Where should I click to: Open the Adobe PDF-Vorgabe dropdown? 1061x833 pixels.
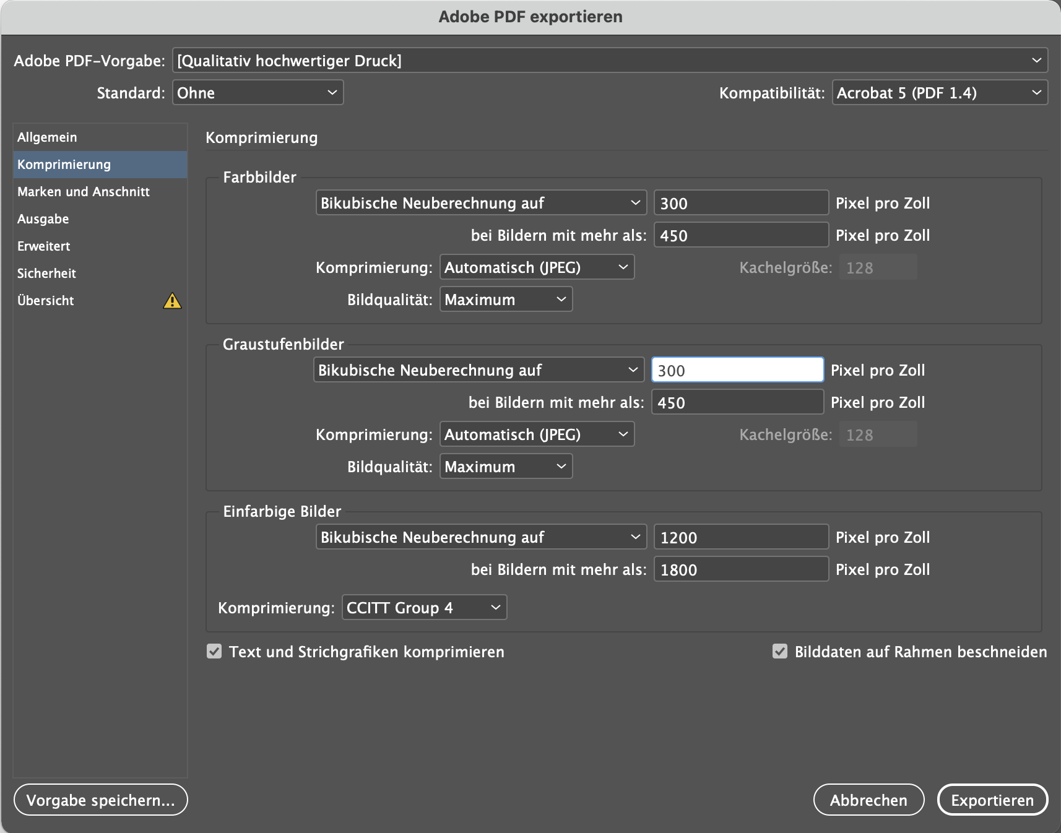pyautogui.click(x=610, y=61)
